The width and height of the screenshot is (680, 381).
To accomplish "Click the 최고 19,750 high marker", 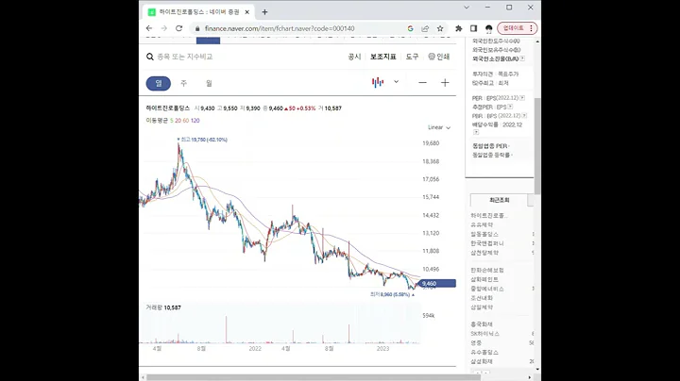I will click(203, 140).
